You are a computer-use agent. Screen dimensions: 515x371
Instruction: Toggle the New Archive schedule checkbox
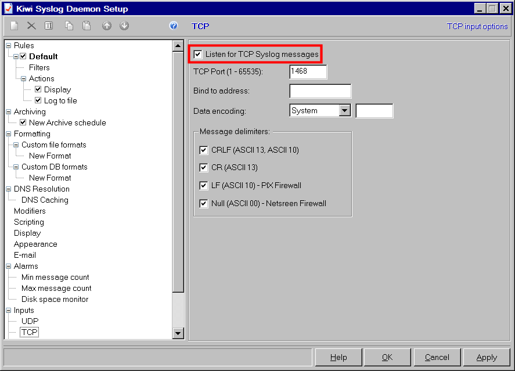pos(23,122)
